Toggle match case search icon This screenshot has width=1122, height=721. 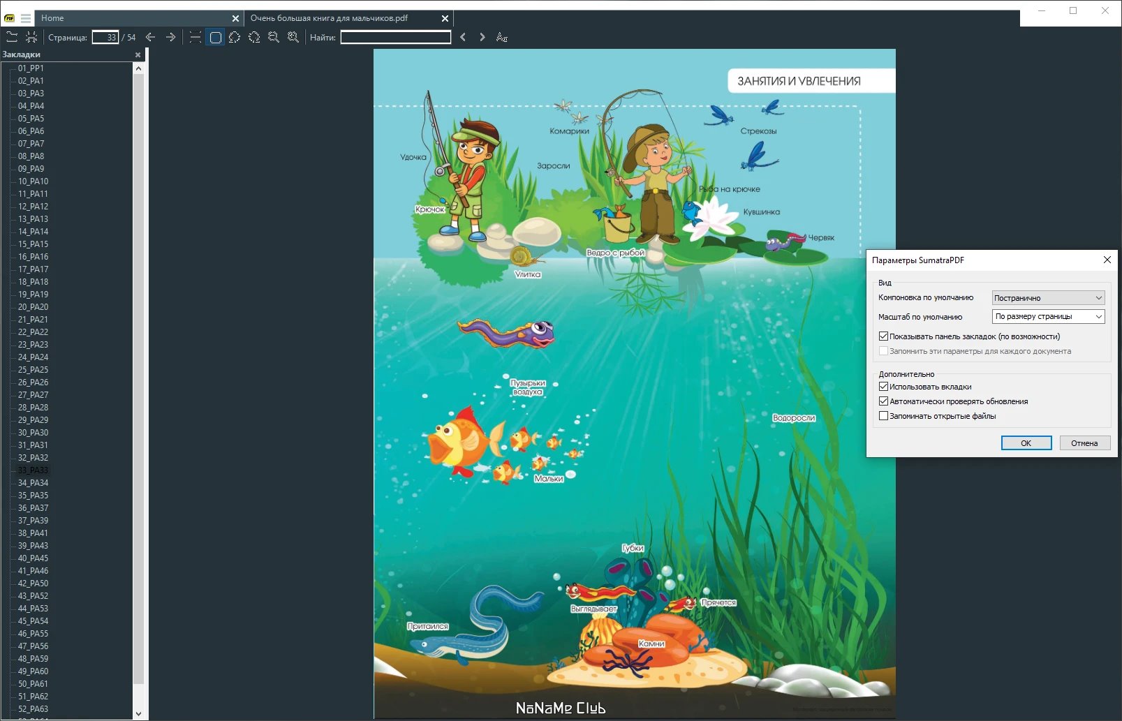click(x=502, y=37)
